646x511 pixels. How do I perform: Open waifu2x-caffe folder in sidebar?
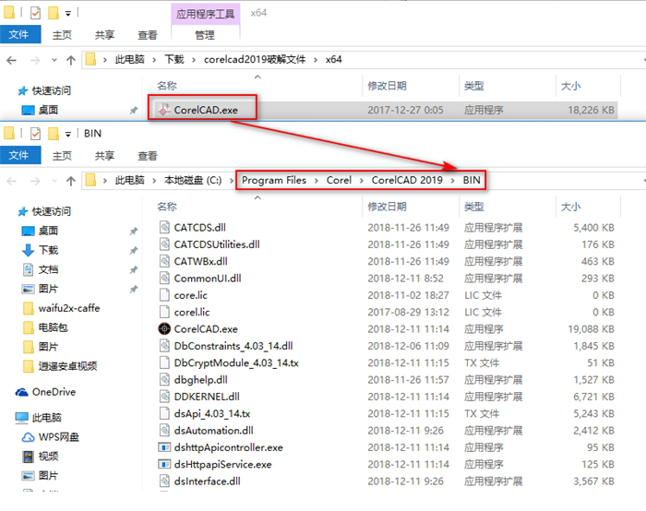pos(62,308)
